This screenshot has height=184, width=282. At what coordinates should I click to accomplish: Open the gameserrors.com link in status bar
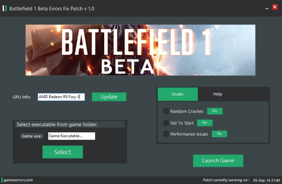[x=18, y=180]
